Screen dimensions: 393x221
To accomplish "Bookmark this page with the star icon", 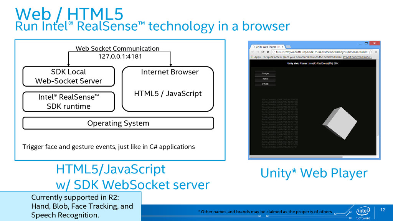I will coord(370,52).
